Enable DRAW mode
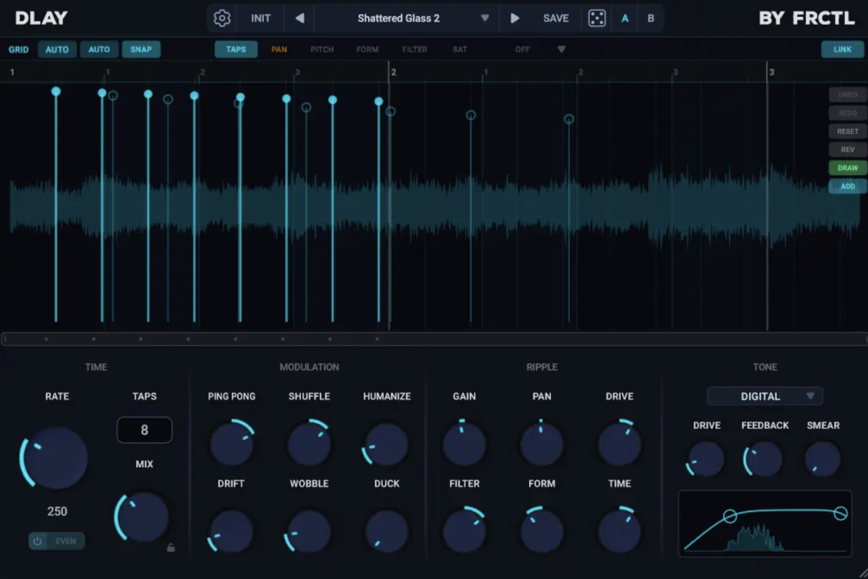This screenshot has width=868, height=579. coord(847,168)
